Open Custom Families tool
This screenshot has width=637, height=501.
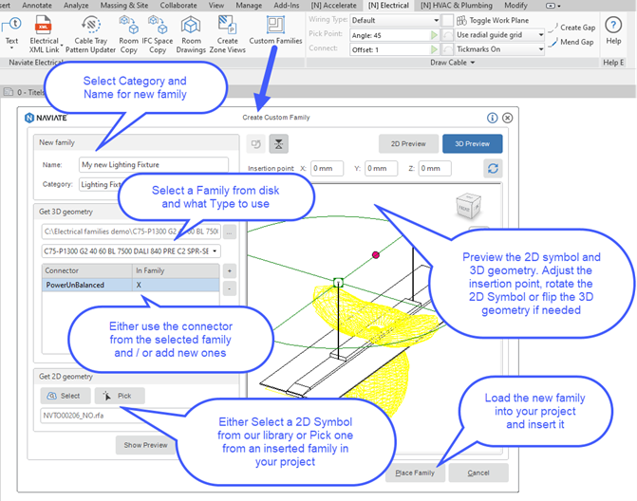(x=275, y=30)
